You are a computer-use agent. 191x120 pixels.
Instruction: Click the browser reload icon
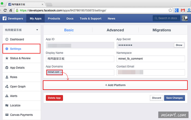[x=5, y=10]
